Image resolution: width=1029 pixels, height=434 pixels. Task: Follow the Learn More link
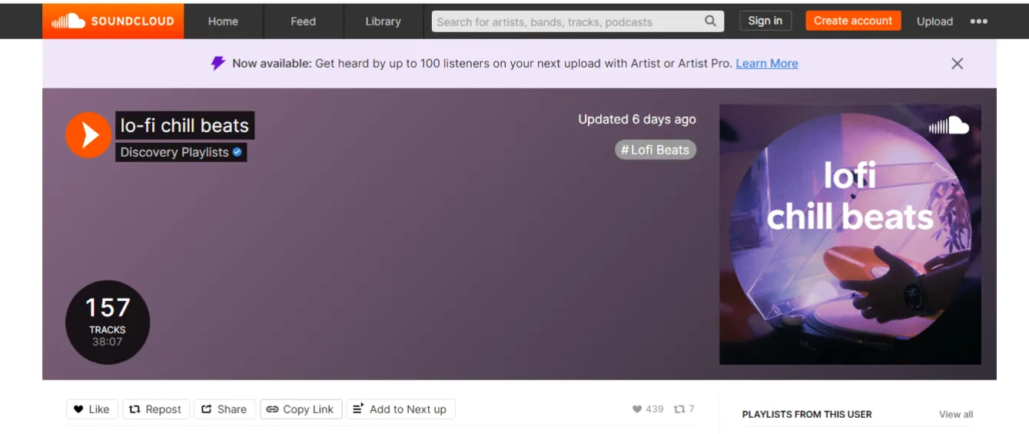tap(766, 64)
